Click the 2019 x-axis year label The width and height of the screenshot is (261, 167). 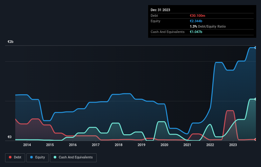tap(141, 145)
